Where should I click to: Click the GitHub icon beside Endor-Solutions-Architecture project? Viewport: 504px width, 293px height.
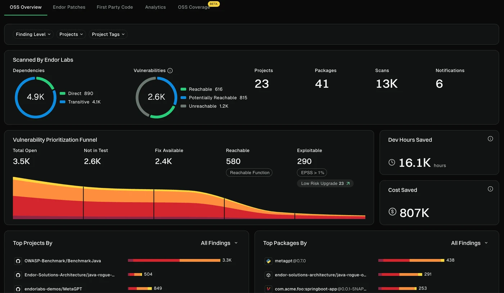click(x=18, y=275)
